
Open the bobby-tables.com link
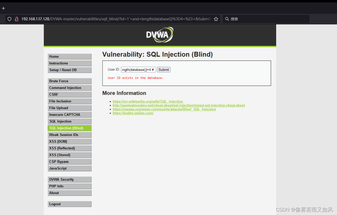133,113
